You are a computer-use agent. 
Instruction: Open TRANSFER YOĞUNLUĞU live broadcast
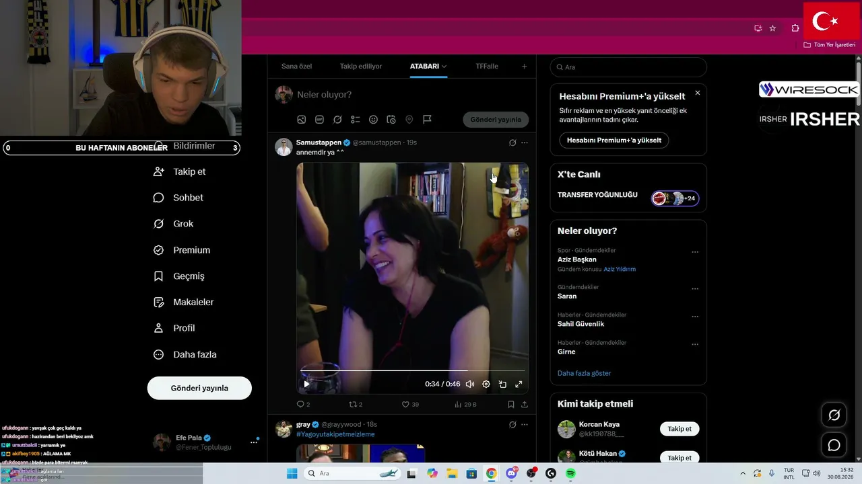628,197
